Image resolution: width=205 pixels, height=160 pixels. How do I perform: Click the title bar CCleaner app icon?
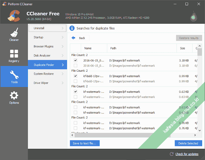(x=4, y=4)
